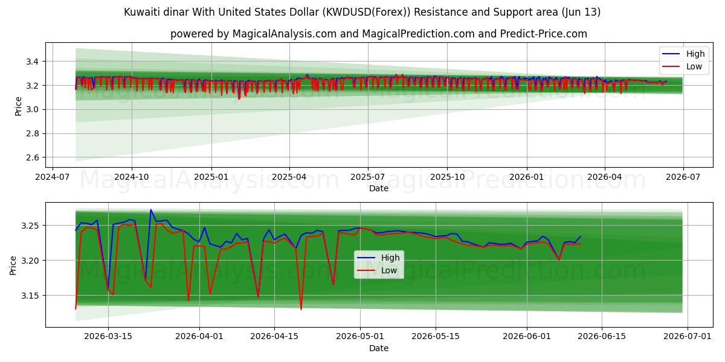The image size is (725, 362).
Task: Click the top chart 'Price' axis label
Action: click(x=19, y=105)
